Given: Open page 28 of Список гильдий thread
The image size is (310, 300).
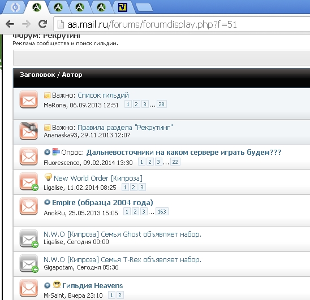Looking at the screenshot, I should [162, 104].
